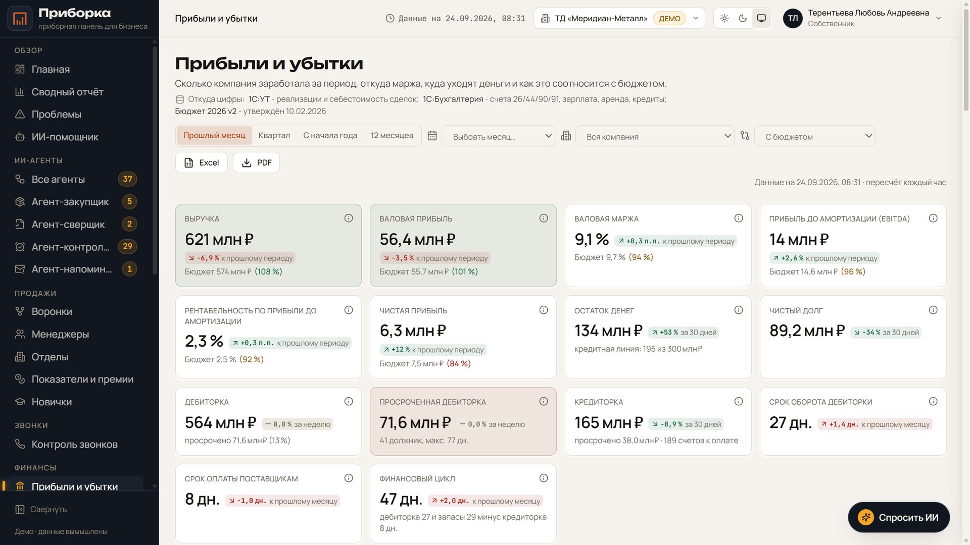Open Выбрать месяц dropdown
Viewport: 970px width, 545px height.
[498, 136]
